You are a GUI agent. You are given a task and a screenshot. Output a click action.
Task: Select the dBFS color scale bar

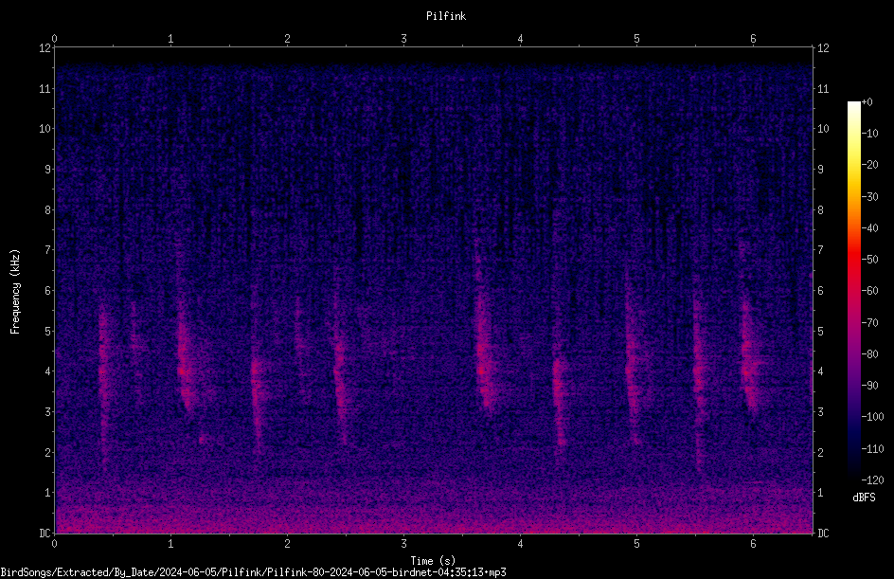853,290
